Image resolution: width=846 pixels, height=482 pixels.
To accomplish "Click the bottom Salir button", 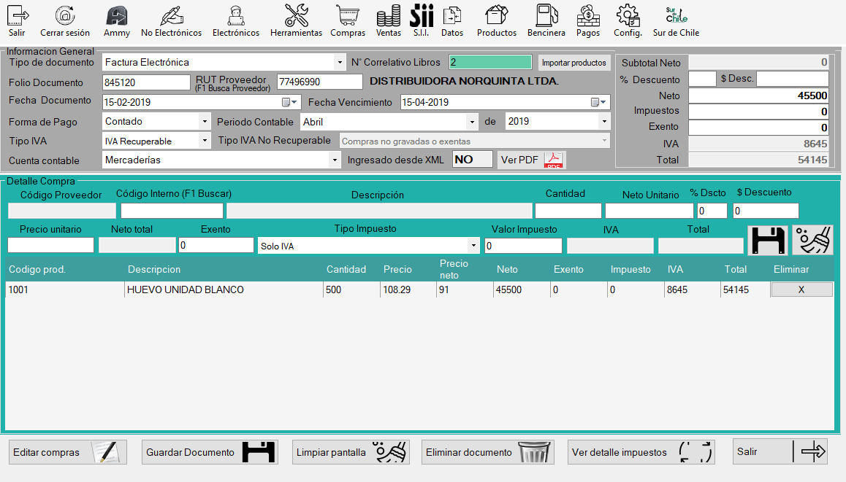I will pos(780,452).
